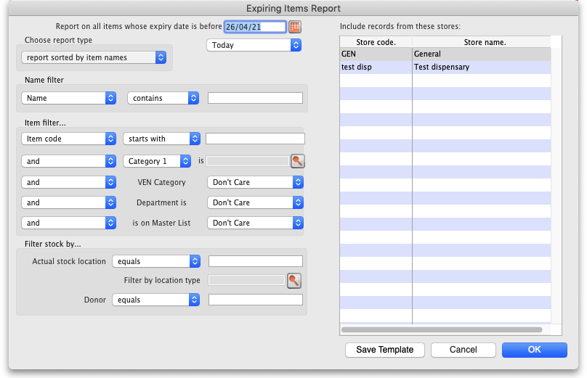Open the VEN Category Don't Care dropdown
This screenshot has height=378, width=587.
254,182
